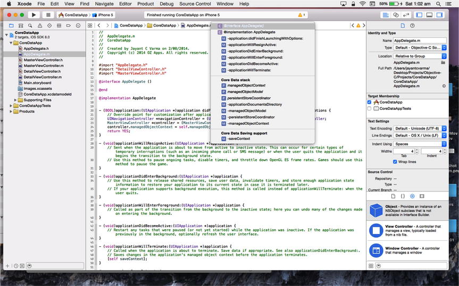
Task: Expand the Products group
Action: click(x=11, y=111)
